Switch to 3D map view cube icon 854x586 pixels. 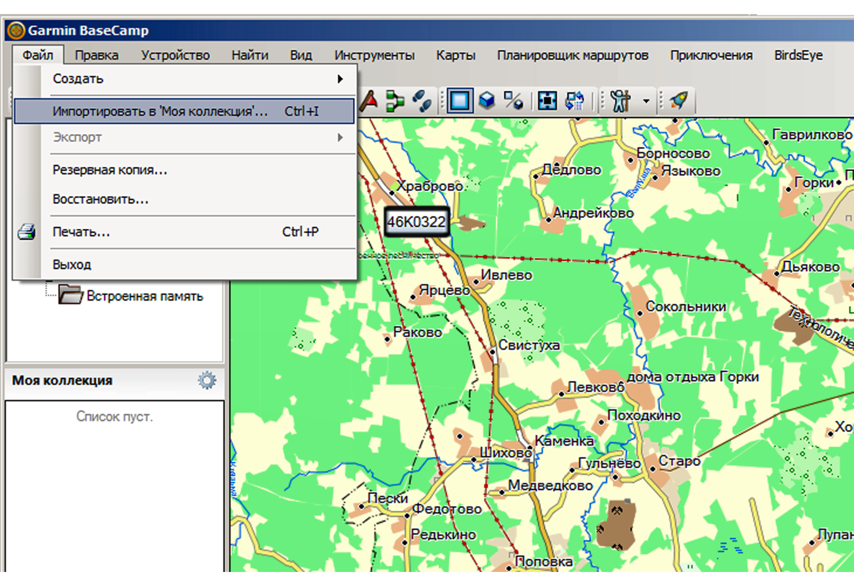(487, 101)
